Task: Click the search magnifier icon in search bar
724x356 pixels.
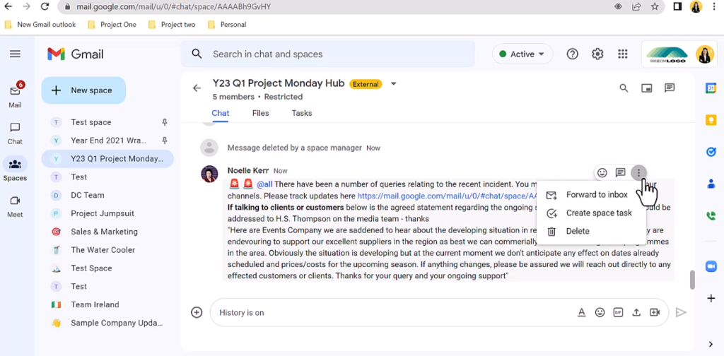Action: pos(197,54)
